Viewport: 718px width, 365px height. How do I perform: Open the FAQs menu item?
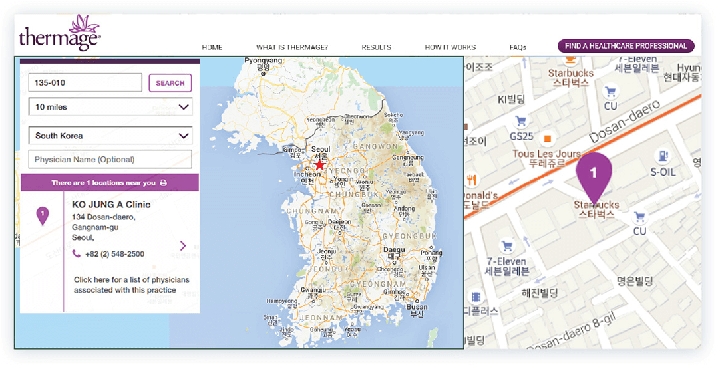(x=518, y=47)
